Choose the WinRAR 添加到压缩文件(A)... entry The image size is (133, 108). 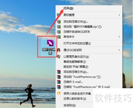point(76,72)
